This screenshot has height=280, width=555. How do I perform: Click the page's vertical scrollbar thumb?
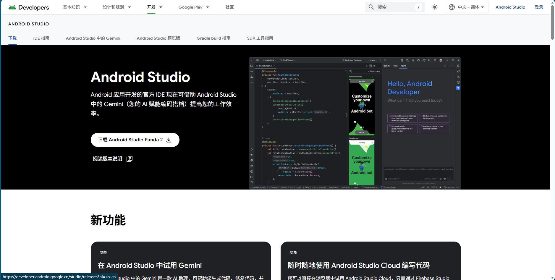[552, 22]
